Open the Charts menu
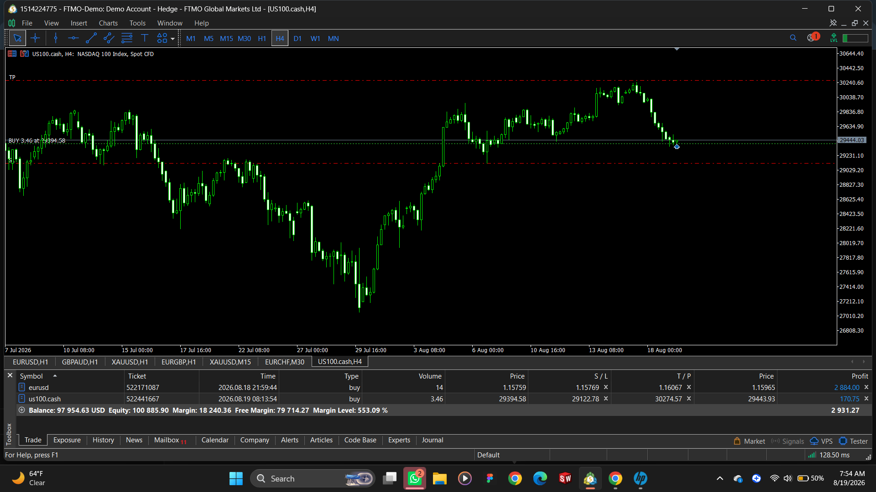 (108, 23)
